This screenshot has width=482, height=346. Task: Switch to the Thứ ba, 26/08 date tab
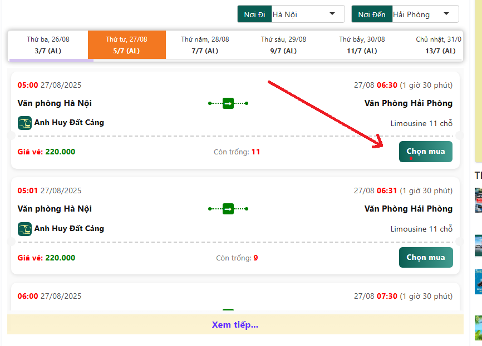pyautogui.click(x=48, y=45)
